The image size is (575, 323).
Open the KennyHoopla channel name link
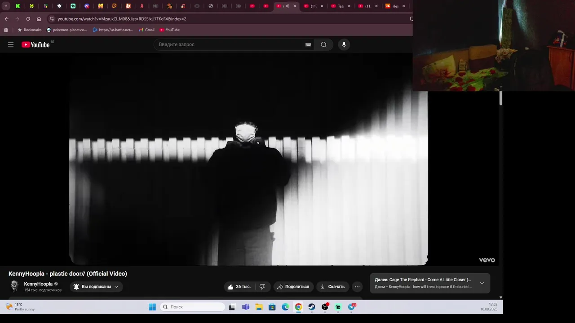38,284
